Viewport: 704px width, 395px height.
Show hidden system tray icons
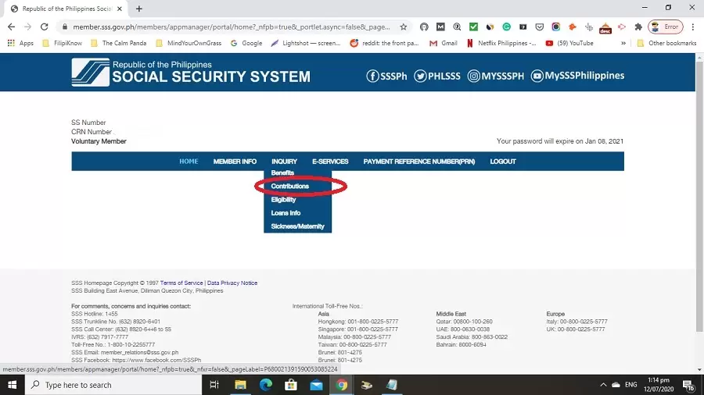(603, 385)
